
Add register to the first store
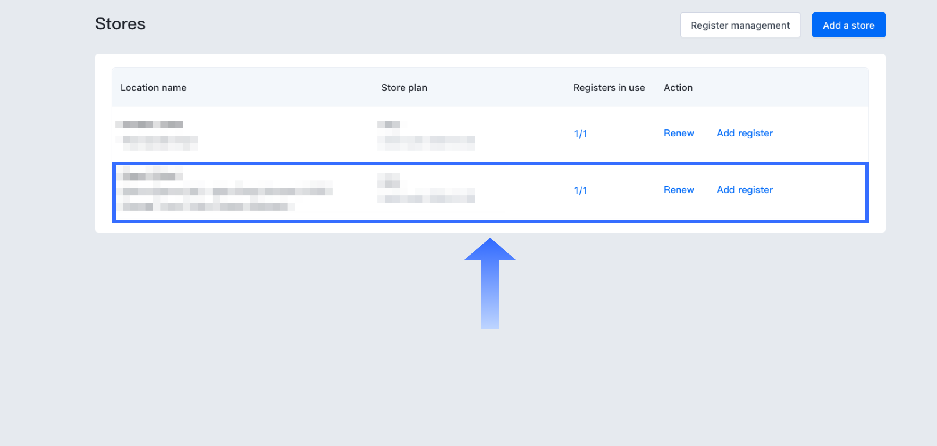[x=744, y=133]
